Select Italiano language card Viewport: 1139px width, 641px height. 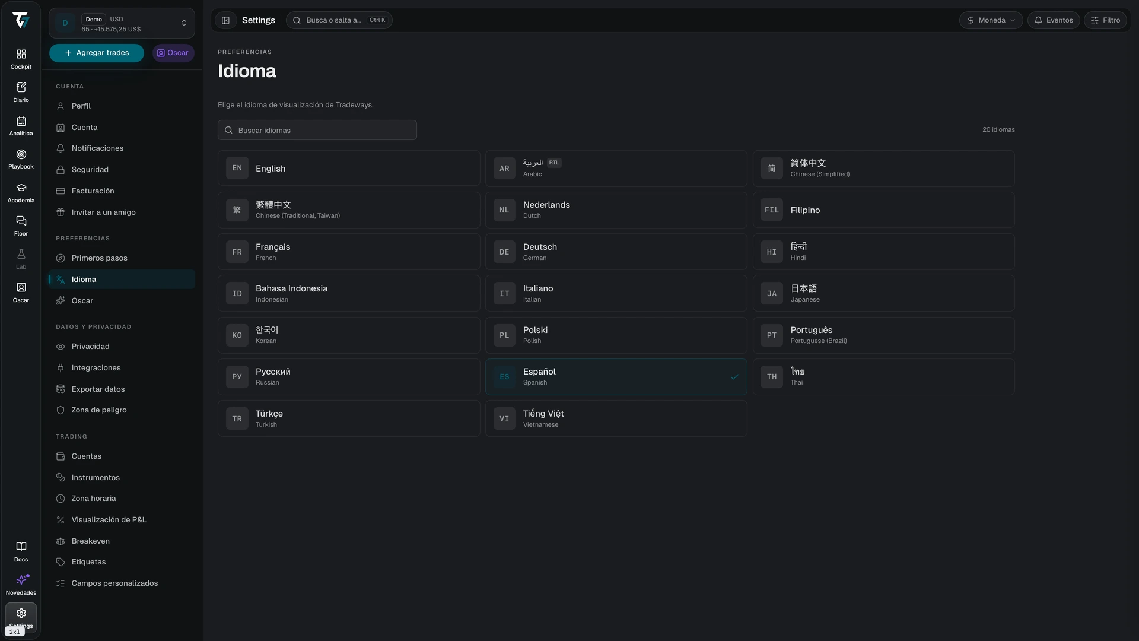[616, 293]
